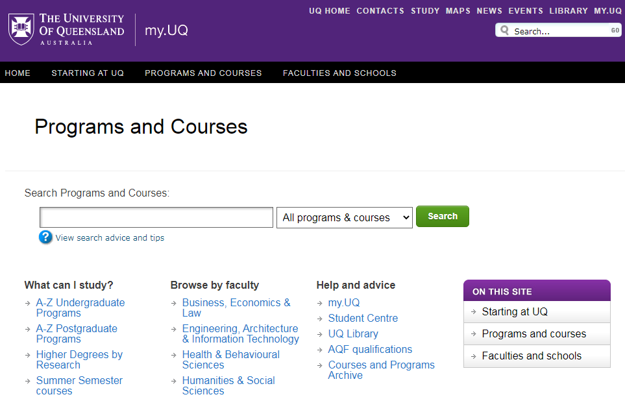This screenshot has height=399, width=625.
Task: Click the "ON THIS SITE" panel header
Action: coord(537,291)
